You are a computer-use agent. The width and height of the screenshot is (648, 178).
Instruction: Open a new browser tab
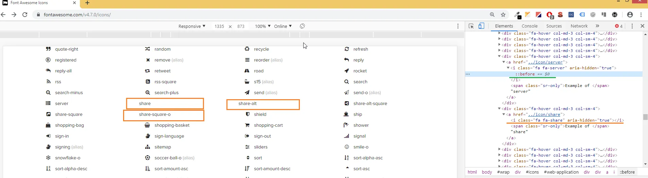click(x=87, y=3)
